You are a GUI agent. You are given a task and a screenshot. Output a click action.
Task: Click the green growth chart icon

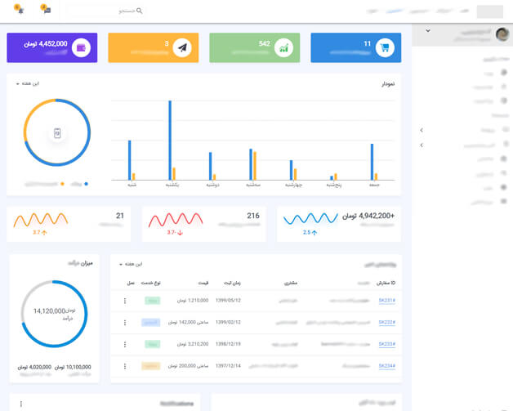pos(283,47)
